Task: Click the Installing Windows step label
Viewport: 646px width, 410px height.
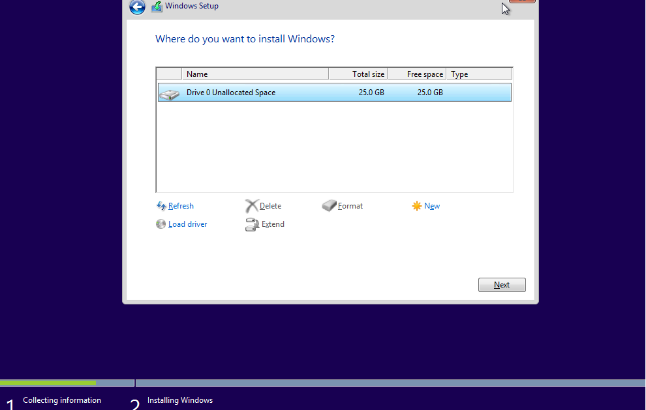Action: tap(180, 400)
